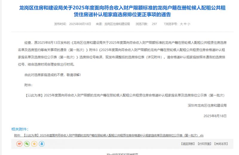The width and height of the screenshot is (239, 155).
Task: Set browsing font size to 小
Action: (x=189, y=24)
